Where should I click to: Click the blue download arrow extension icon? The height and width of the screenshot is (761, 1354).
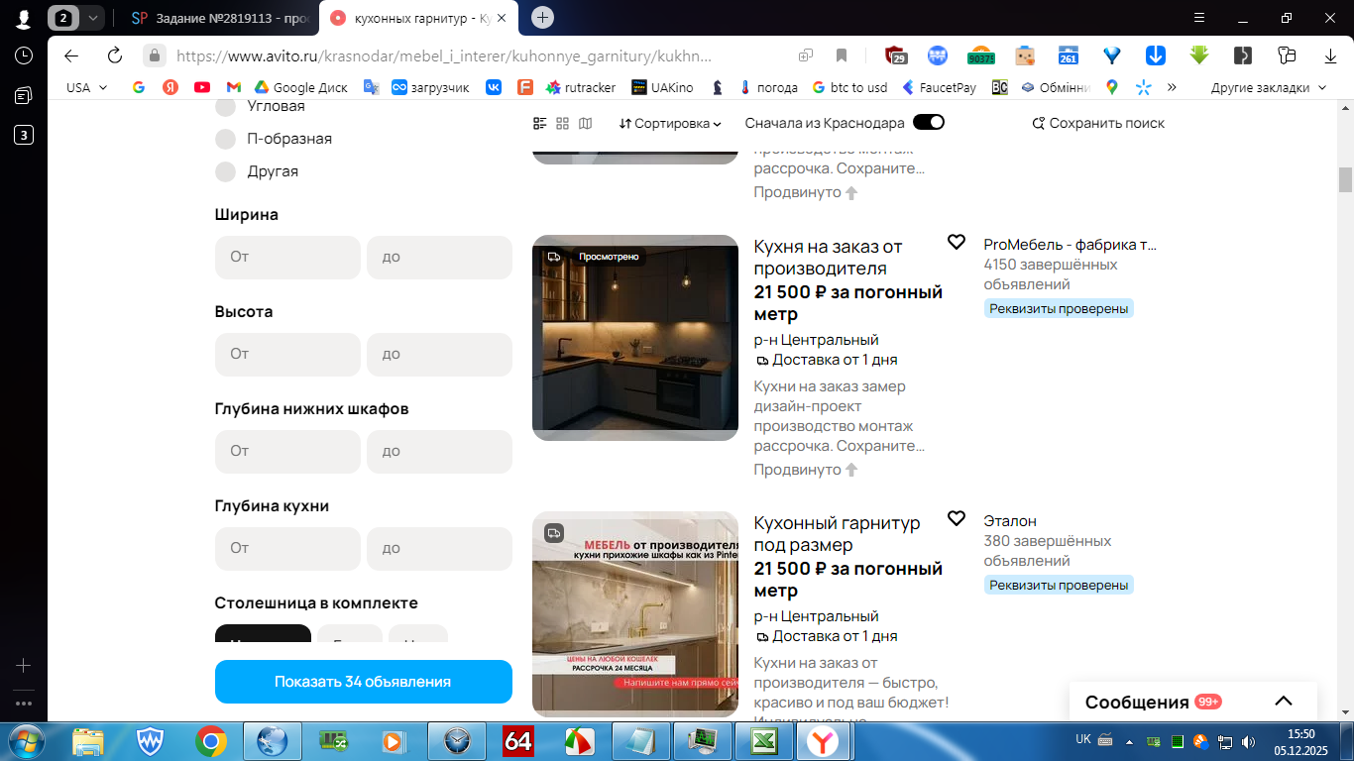[x=1156, y=55]
